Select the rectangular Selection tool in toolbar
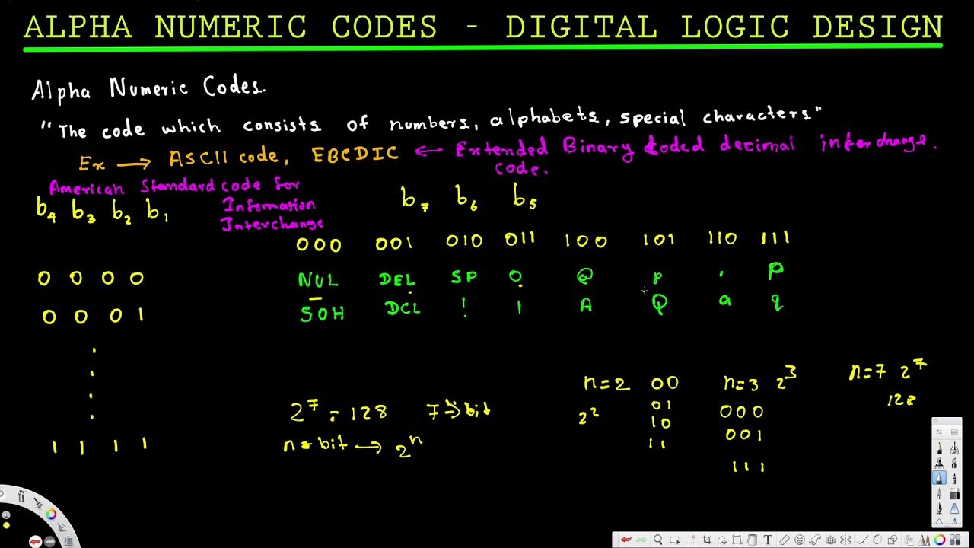Viewport: 974px width, 548px height. [x=675, y=540]
